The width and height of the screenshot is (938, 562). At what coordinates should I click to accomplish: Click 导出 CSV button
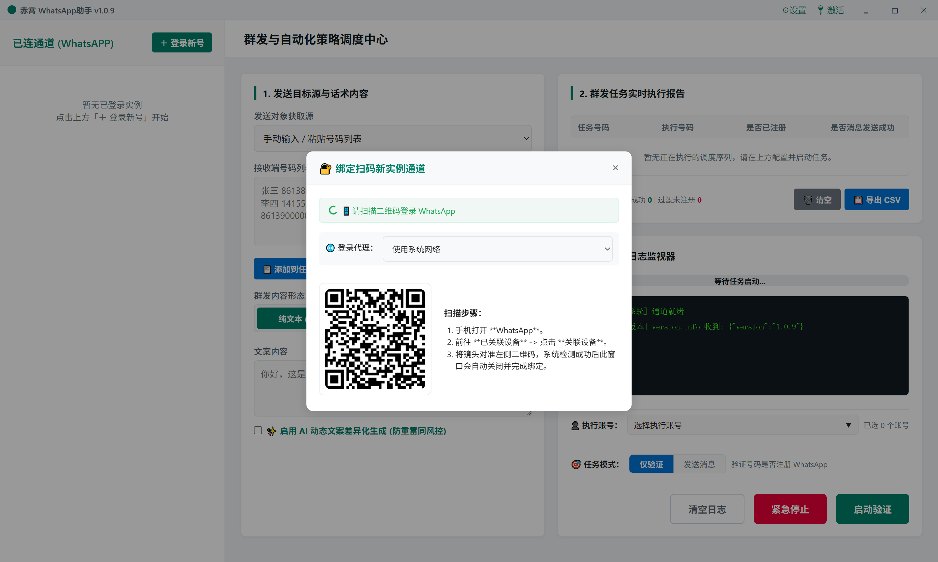coord(877,200)
